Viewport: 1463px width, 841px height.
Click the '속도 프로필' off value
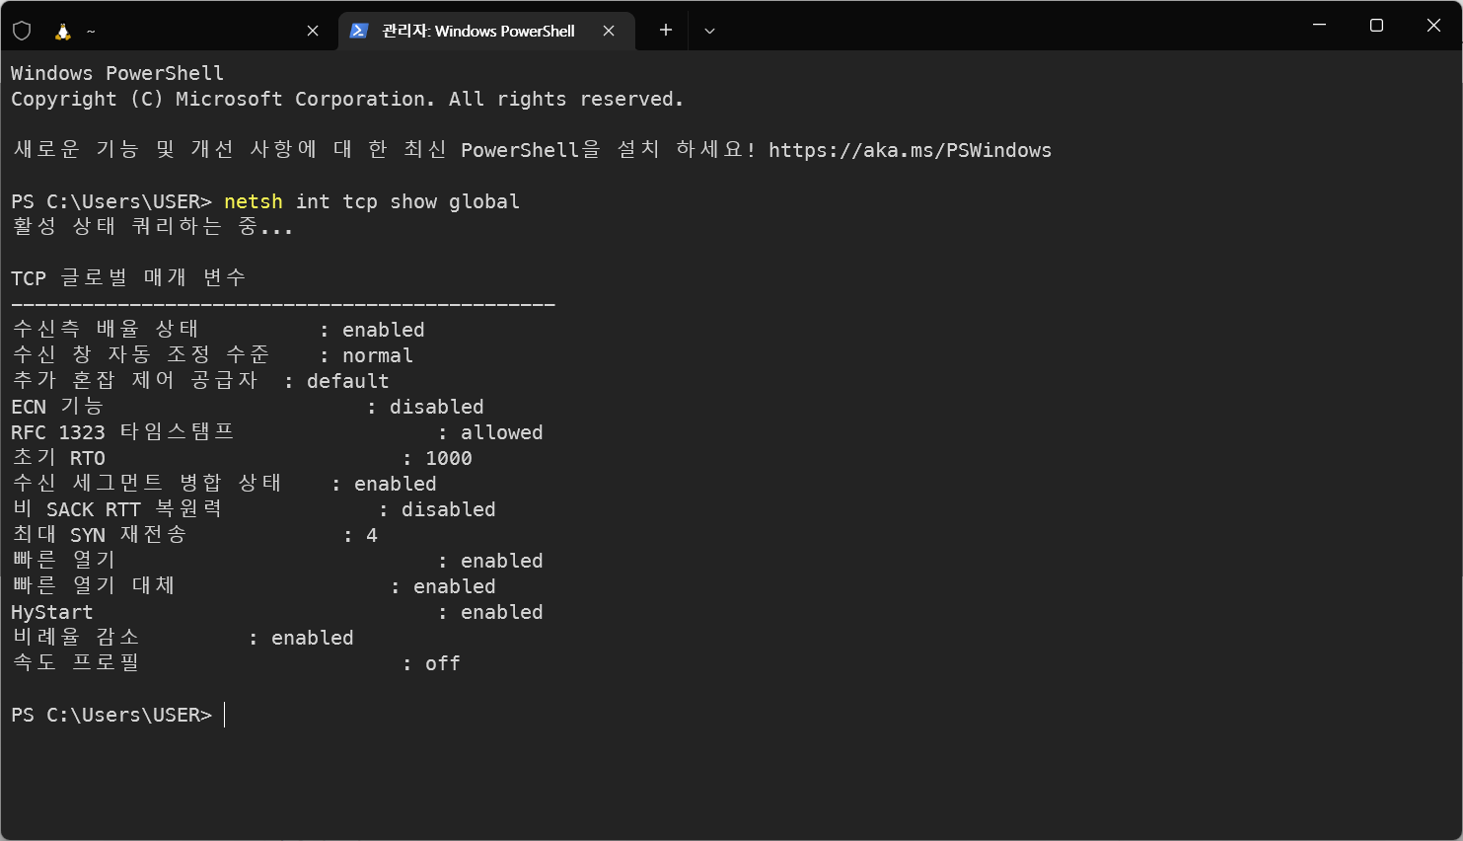[443, 663]
